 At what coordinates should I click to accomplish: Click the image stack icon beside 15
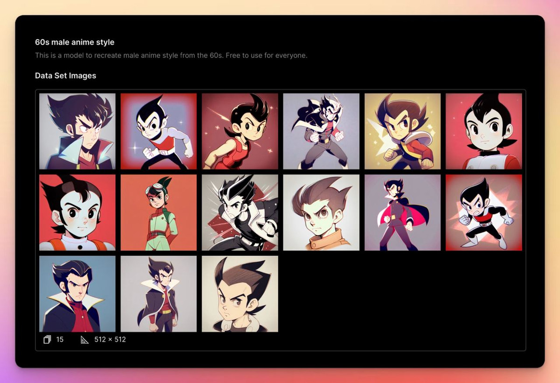(x=47, y=340)
